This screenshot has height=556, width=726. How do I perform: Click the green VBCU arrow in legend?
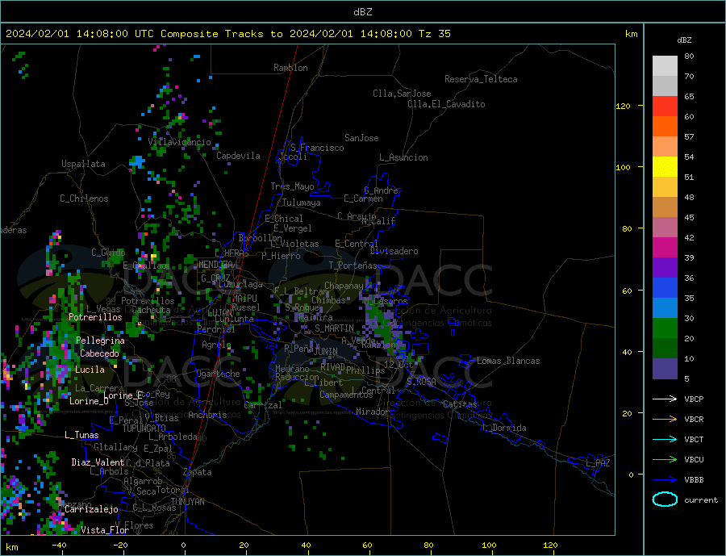(x=665, y=460)
